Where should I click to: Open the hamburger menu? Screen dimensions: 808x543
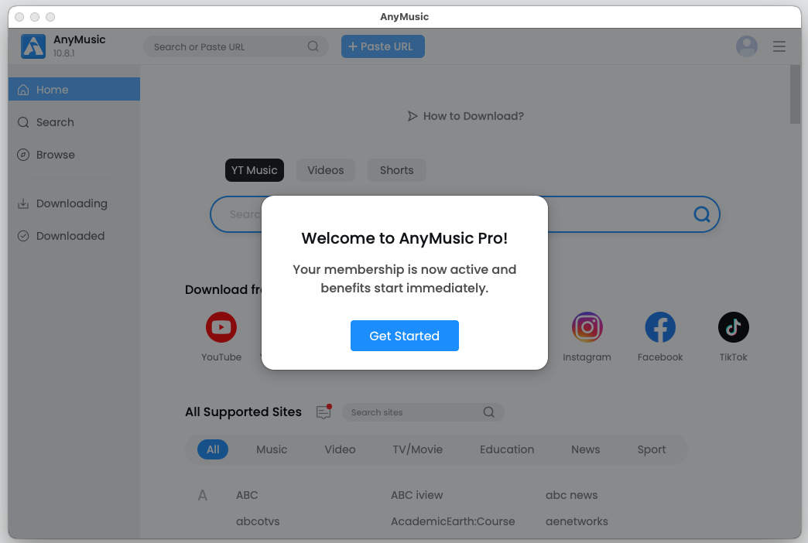point(779,46)
